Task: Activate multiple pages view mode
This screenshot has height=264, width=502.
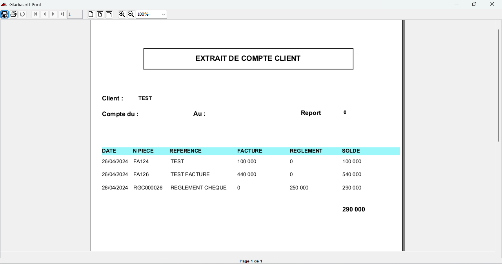Action: coord(109,14)
